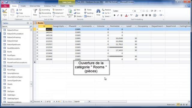Image resolution: width=192 pixels, height=108 pixels.
Task: Align text left
Action: pyautogui.click(x=143, y=15)
